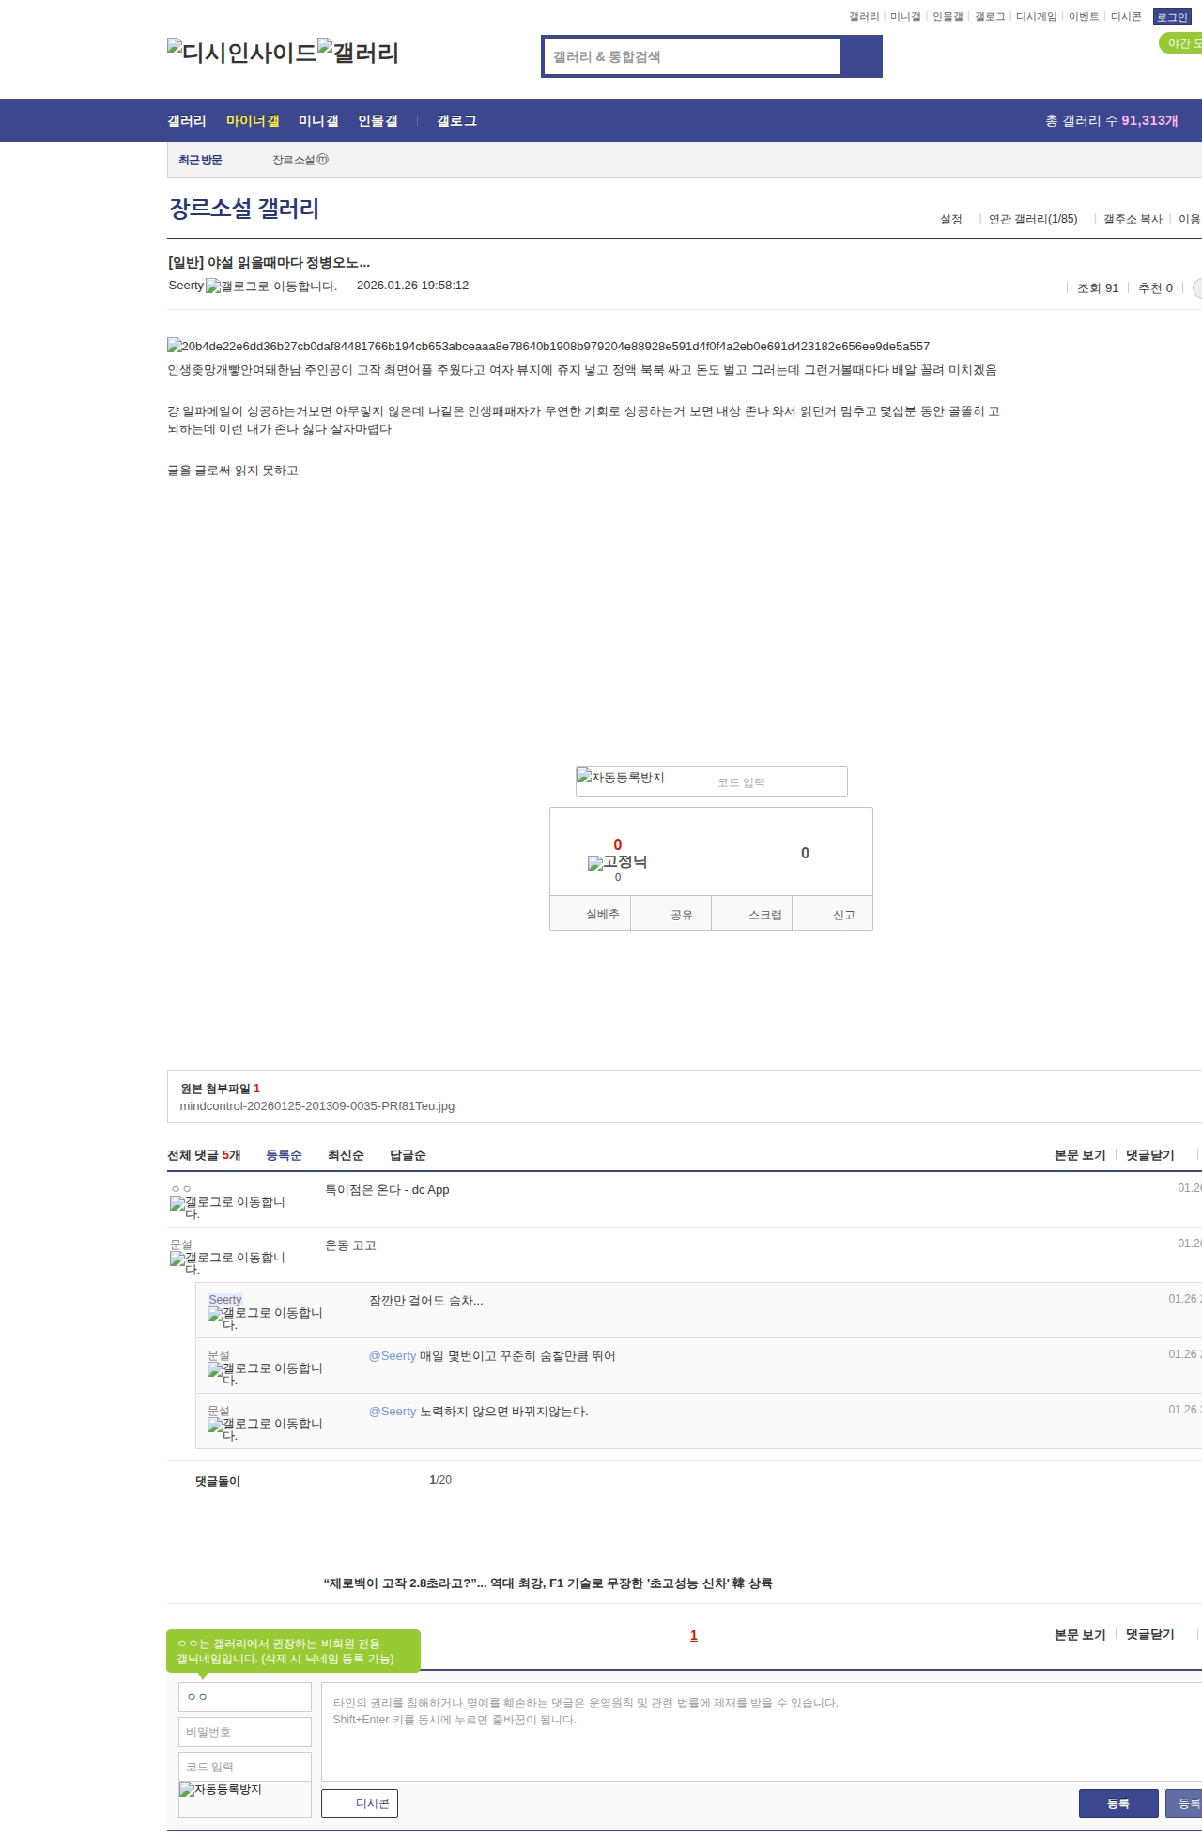The image size is (1202, 1838).
Task: Open 미니갤 tab in navigation bar
Action: click(x=318, y=121)
